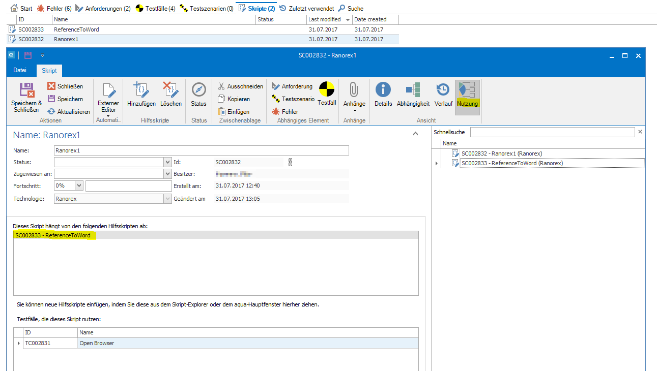Viewport: 657px width, 371px height.
Task: Click the Fortschritt progress bar
Action: [129, 186]
